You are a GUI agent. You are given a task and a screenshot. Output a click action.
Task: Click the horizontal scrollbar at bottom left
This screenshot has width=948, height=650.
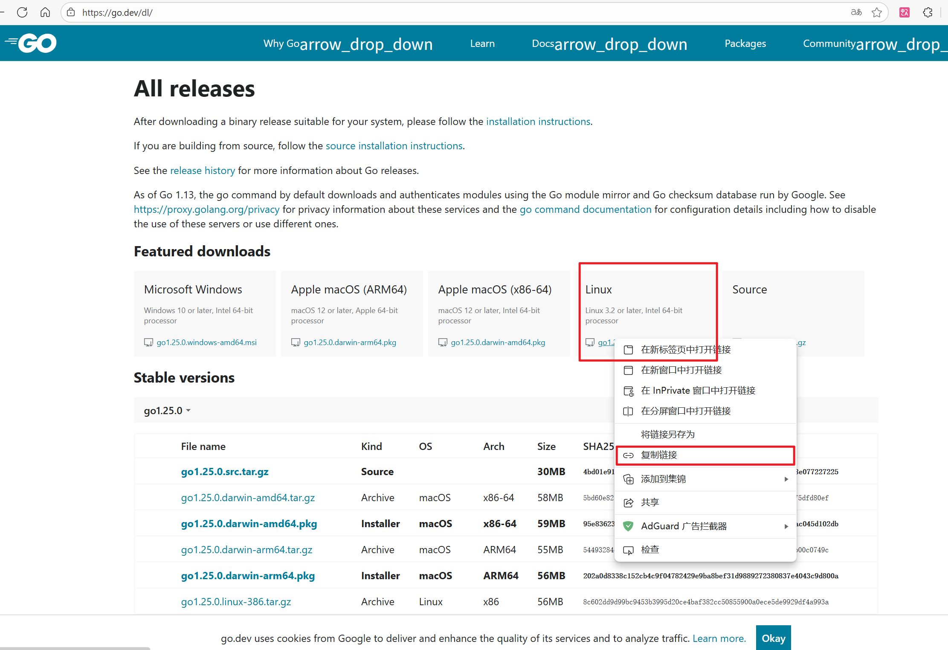tap(75, 648)
